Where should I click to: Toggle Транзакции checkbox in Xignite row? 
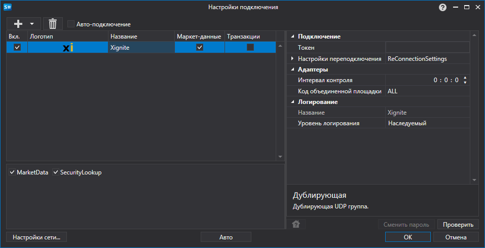(250, 47)
